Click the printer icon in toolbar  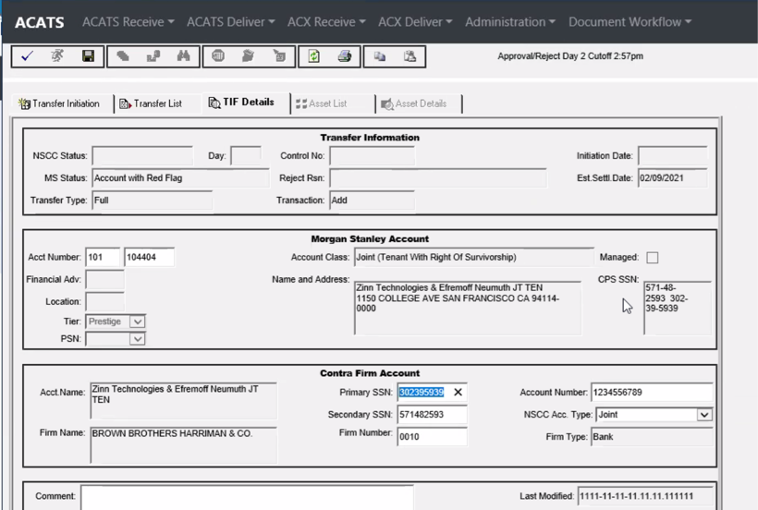(x=344, y=56)
